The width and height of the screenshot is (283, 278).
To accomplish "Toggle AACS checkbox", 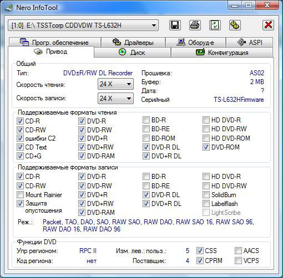I will pyautogui.click(x=238, y=250).
